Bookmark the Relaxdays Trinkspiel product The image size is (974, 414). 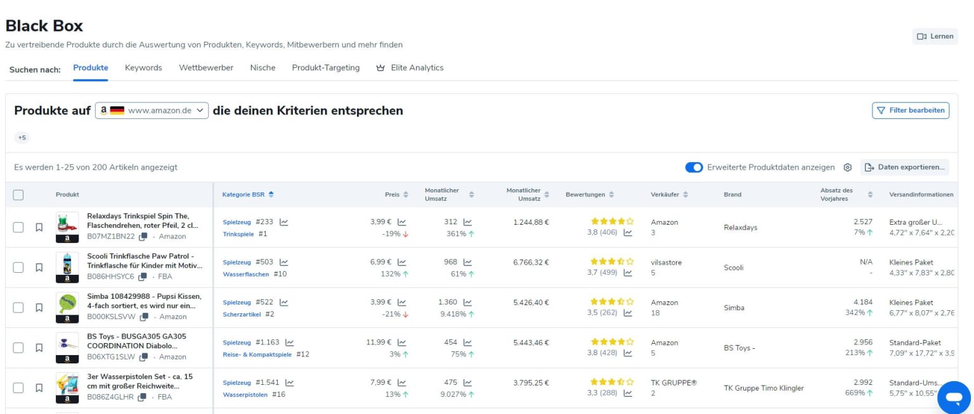click(x=39, y=227)
